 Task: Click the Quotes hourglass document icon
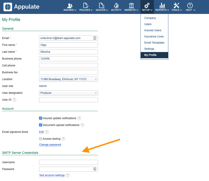click(101, 5)
